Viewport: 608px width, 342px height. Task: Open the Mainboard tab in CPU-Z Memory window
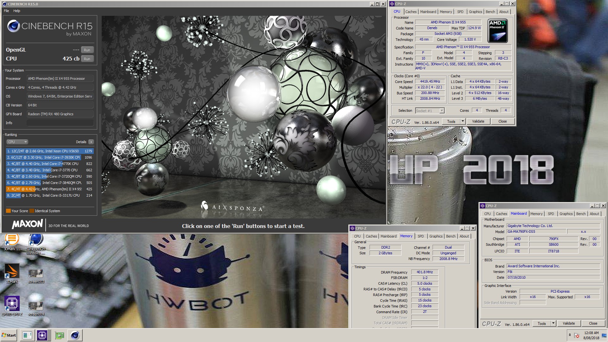pos(389,236)
